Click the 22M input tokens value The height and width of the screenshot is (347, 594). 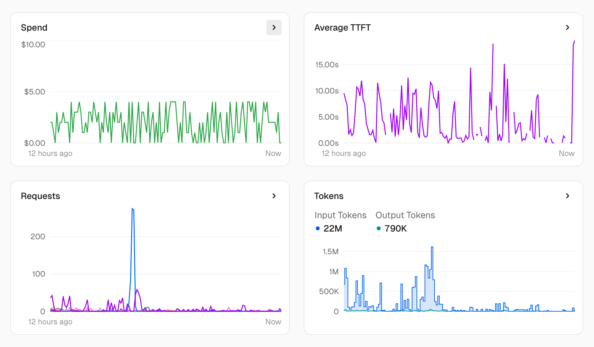333,229
